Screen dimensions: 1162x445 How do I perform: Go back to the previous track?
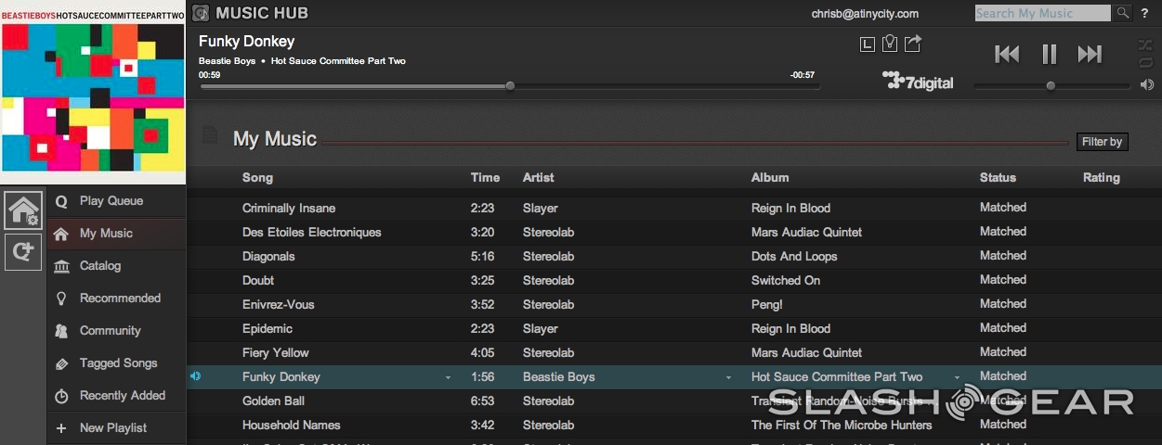click(1007, 55)
